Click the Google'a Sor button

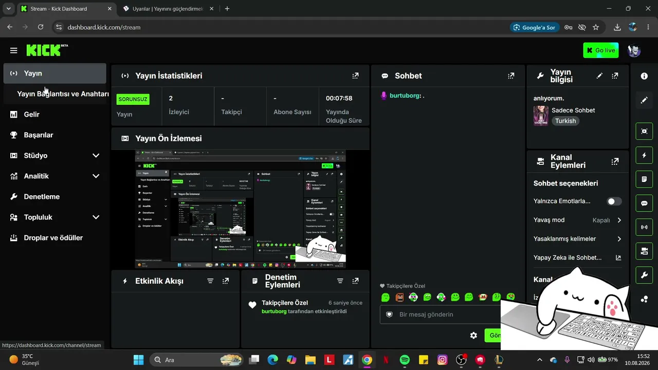(x=535, y=27)
